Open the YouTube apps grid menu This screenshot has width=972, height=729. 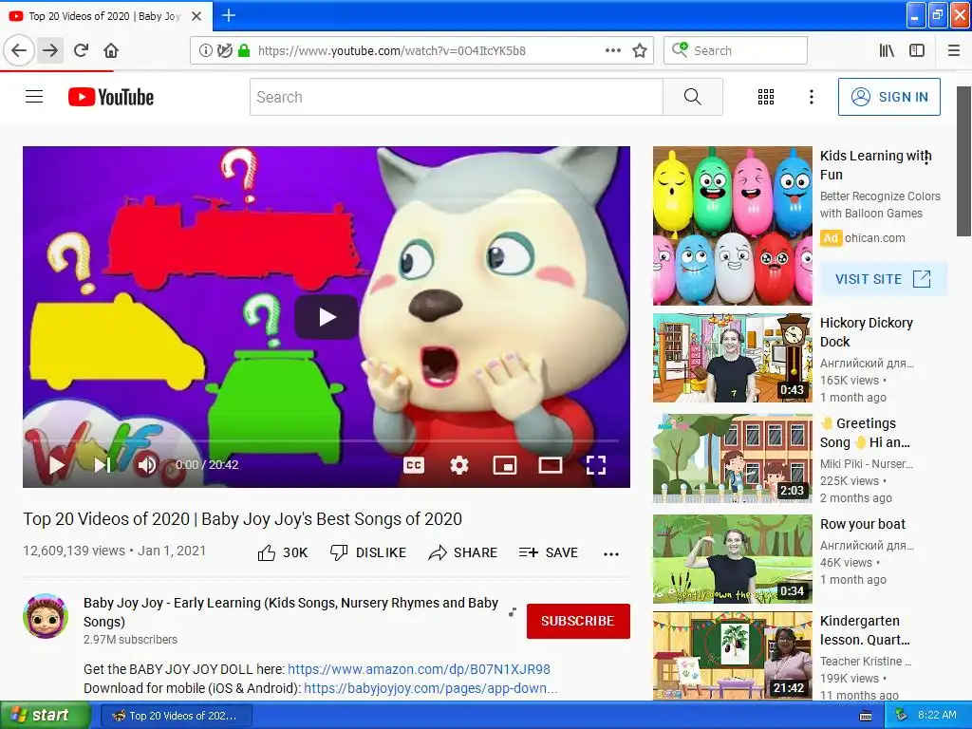766,97
